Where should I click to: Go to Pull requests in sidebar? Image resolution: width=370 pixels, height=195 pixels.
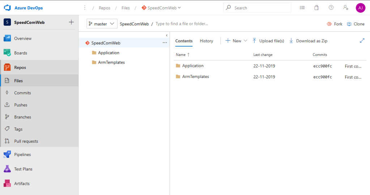click(26, 141)
